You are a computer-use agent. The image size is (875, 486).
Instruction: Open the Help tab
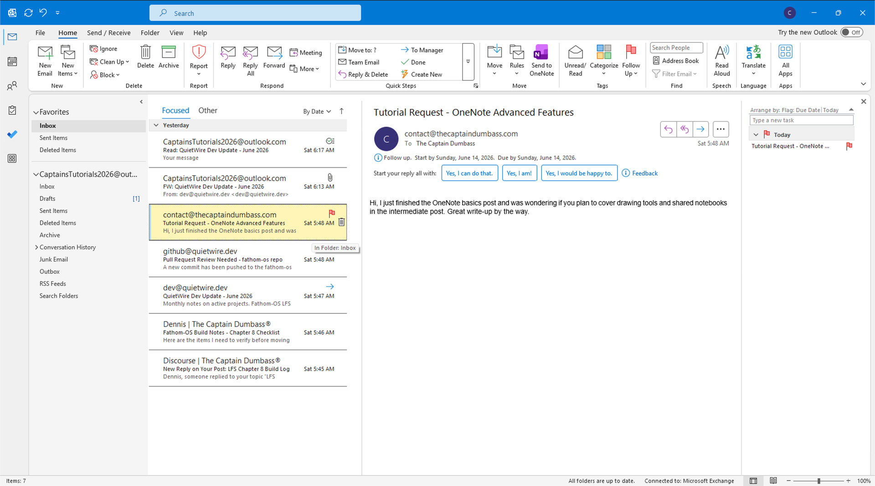[200, 33]
